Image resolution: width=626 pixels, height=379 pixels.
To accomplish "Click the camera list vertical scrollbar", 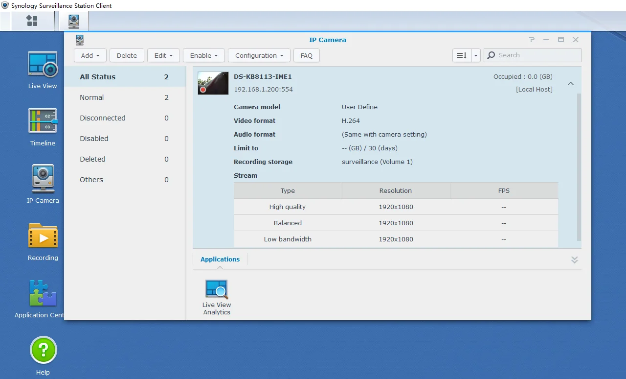I will click(579, 166).
